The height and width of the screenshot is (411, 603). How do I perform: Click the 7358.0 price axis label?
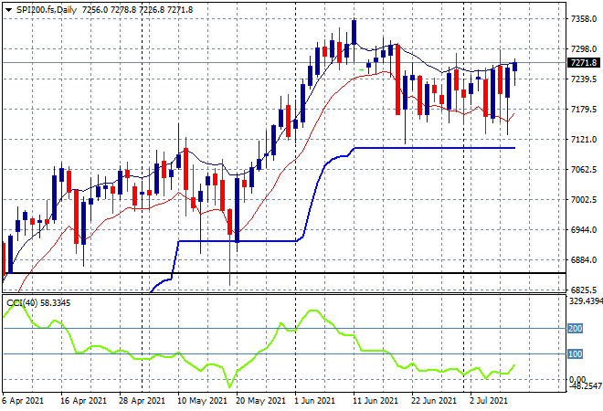pos(584,19)
